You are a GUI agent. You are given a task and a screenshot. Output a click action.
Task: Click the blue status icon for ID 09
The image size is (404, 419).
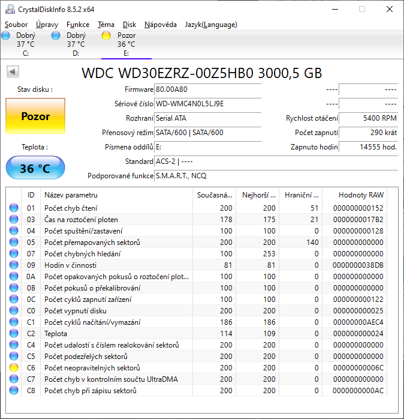tap(14, 265)
